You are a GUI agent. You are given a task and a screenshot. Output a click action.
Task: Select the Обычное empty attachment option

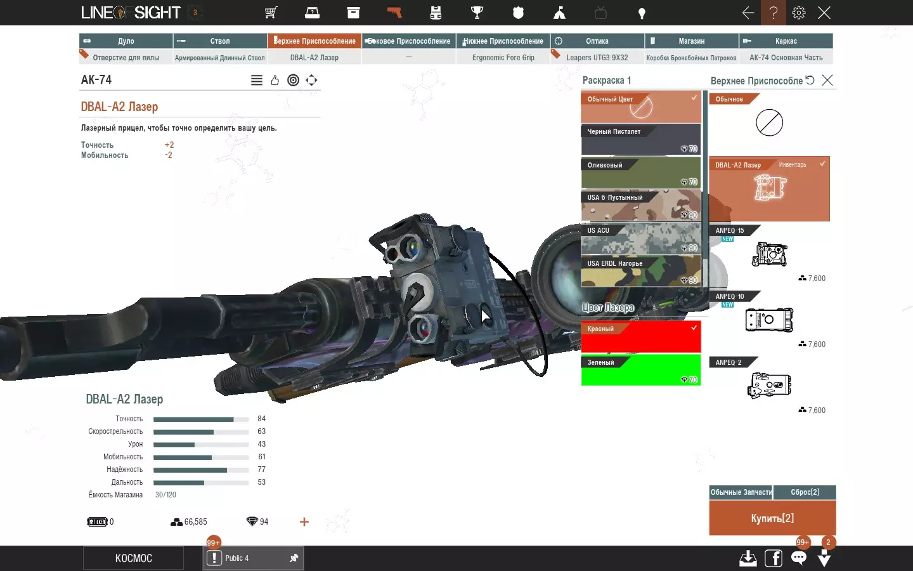tap(769, 122)
